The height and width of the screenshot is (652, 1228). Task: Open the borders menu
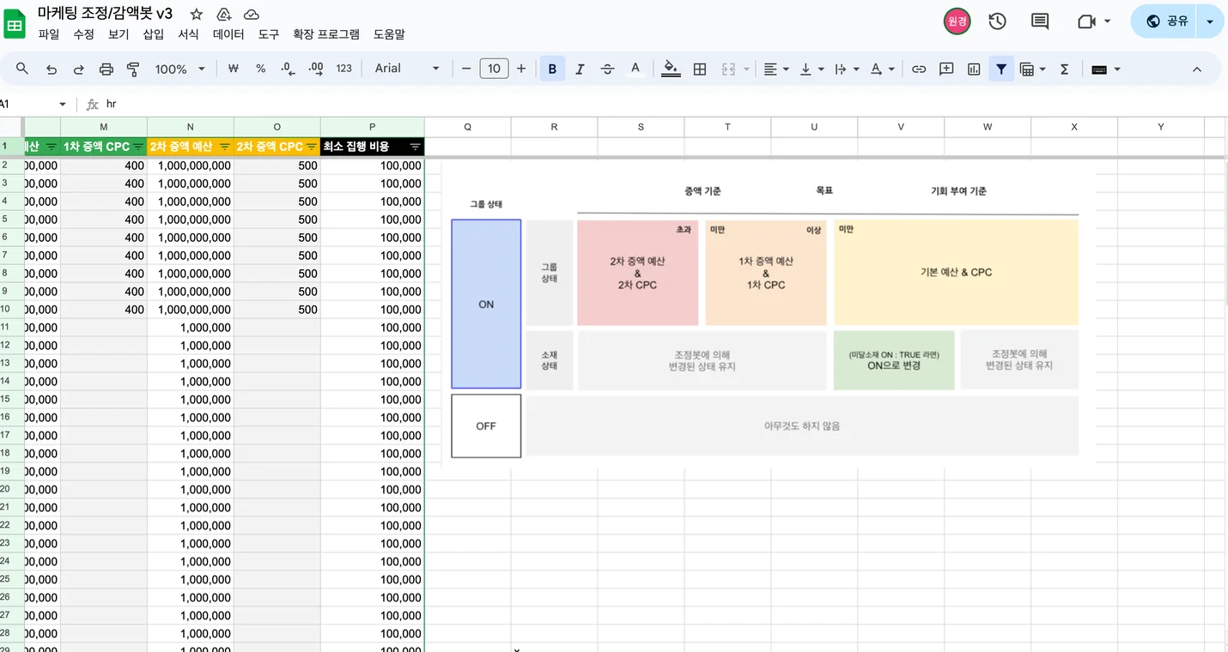(x=700, y=69)
